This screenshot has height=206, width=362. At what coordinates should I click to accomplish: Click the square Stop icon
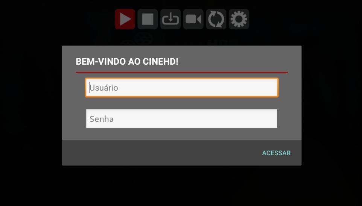tap(148, 19)
